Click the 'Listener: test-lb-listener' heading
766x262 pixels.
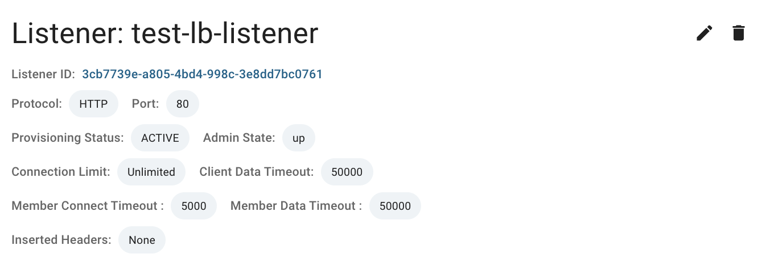point(165,34)
